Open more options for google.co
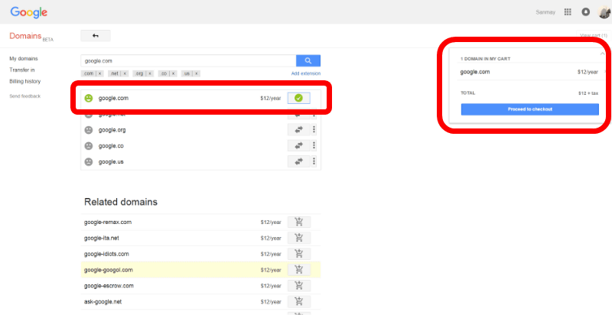This screenshot has height=315, width=612. pos(314,146)
